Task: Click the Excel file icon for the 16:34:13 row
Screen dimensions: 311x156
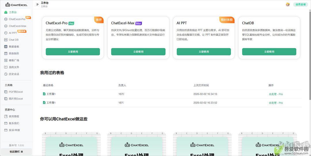Action: [44, 94]
